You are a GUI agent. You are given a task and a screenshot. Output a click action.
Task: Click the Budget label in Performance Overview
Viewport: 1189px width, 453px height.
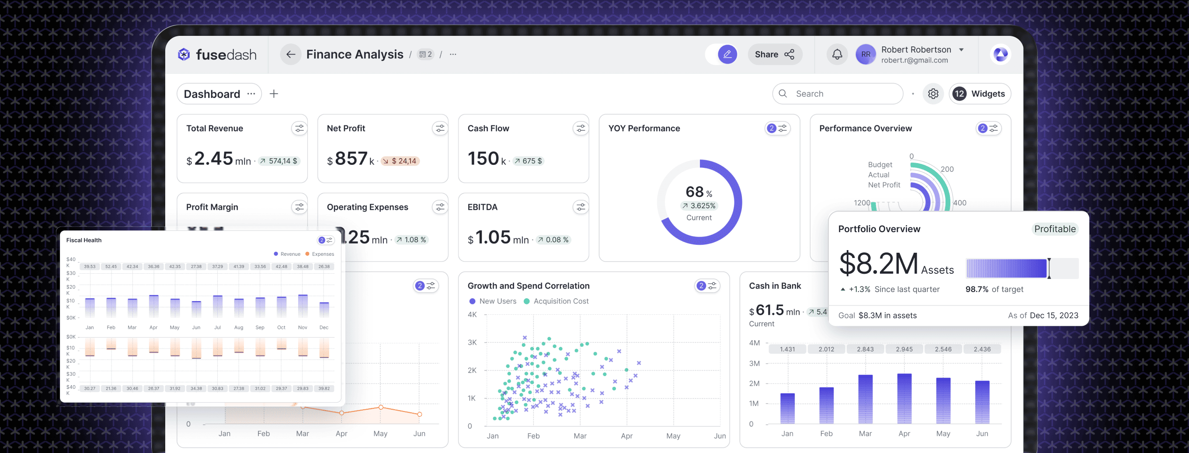pyautogui.click(x=880, y=165)
